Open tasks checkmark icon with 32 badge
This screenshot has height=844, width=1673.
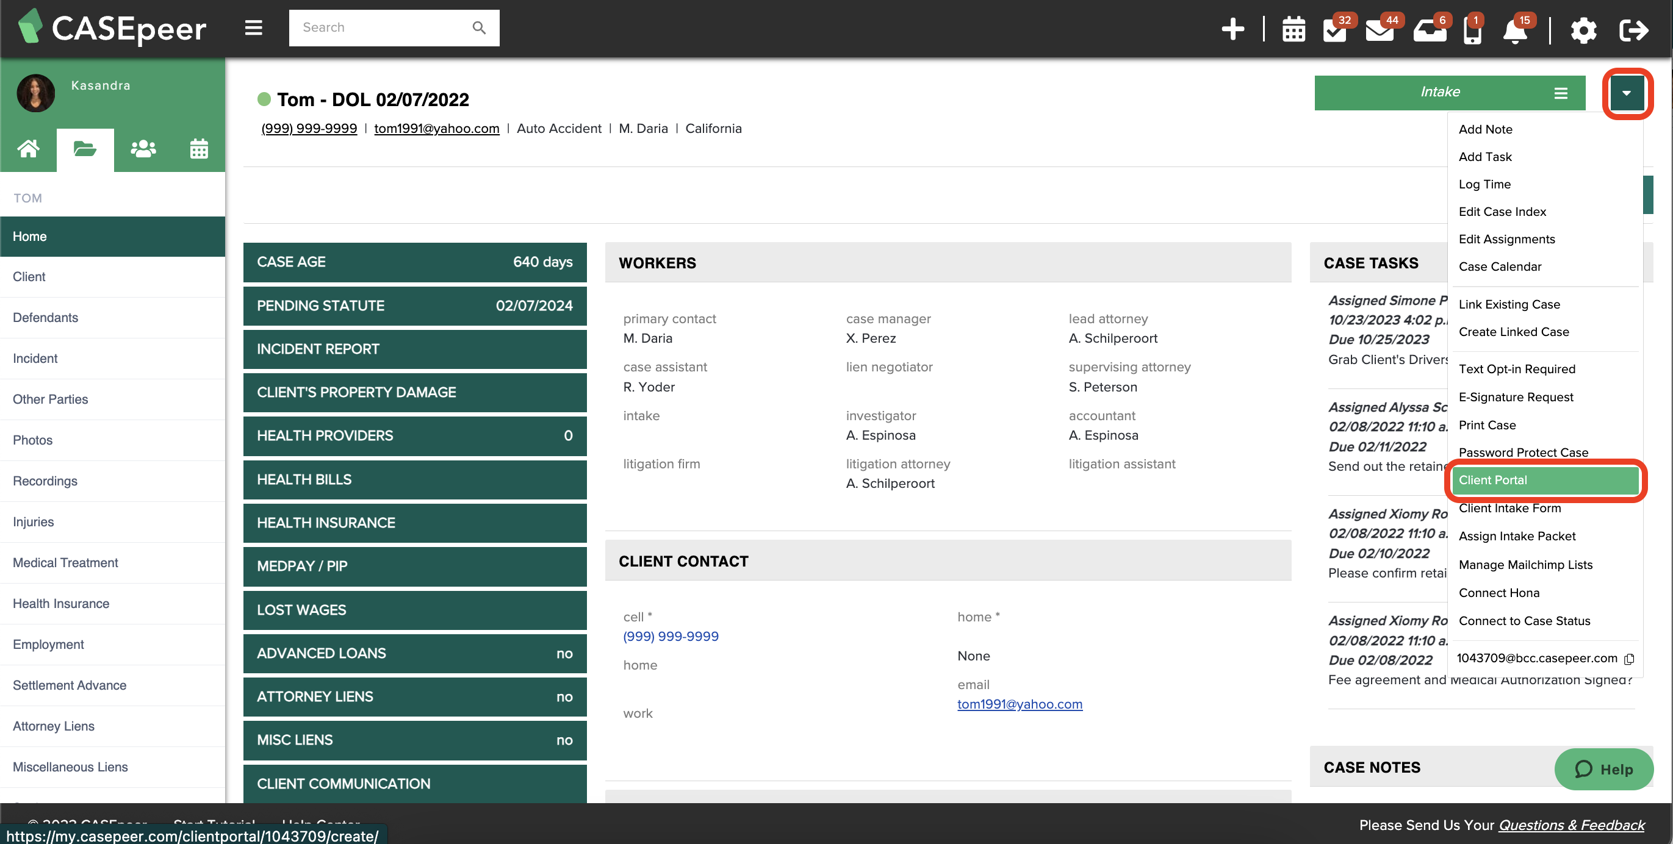[x=1334, y=30]
